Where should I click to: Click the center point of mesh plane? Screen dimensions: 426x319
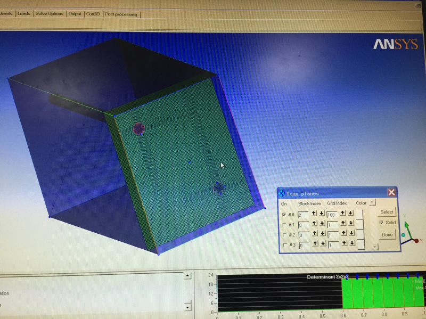190,162
